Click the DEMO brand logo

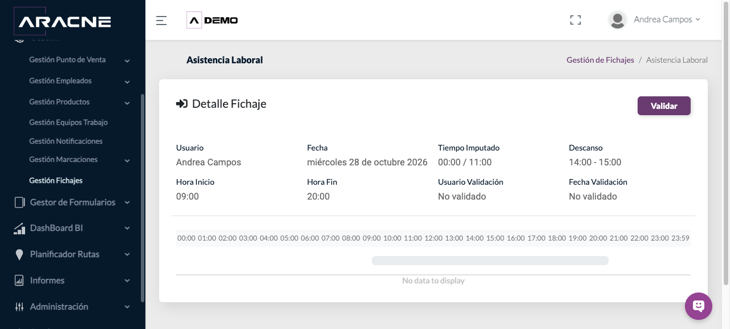212,21
